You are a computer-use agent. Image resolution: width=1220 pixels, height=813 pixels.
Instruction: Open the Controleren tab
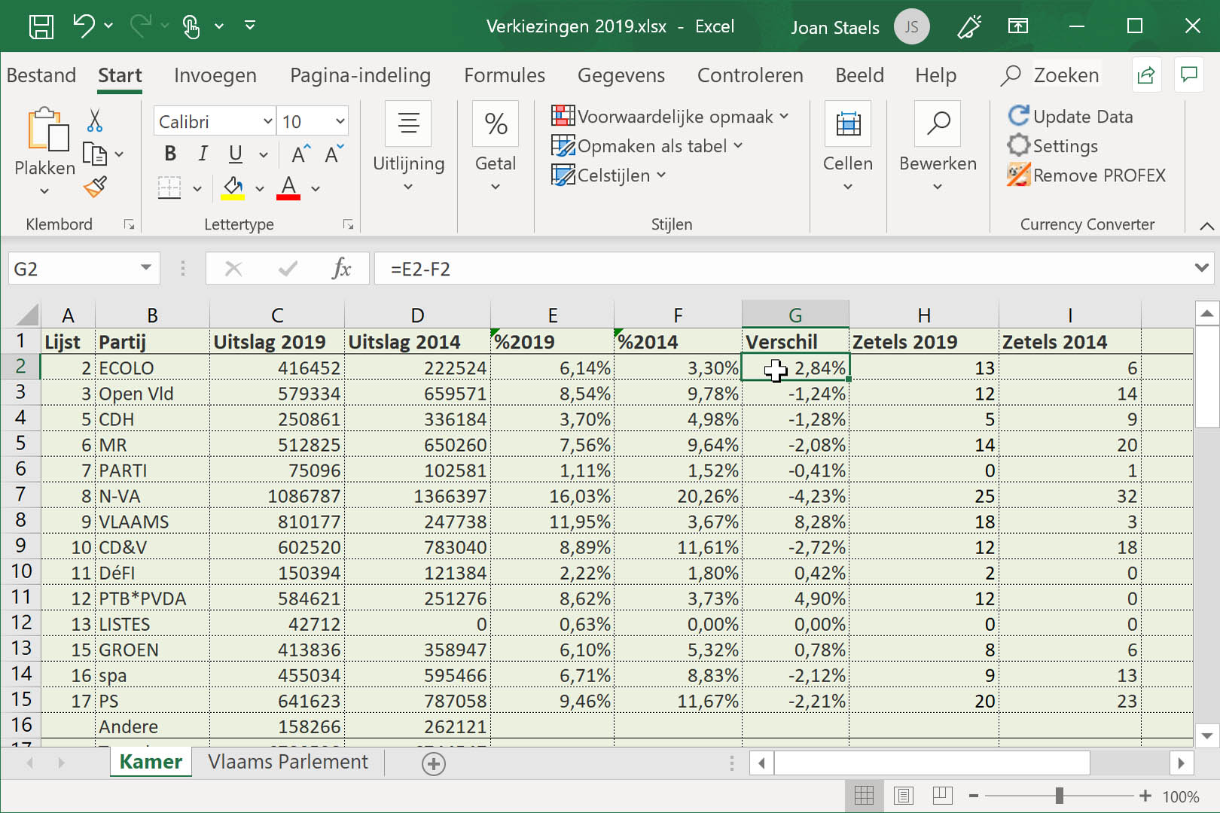click(750, 75)
